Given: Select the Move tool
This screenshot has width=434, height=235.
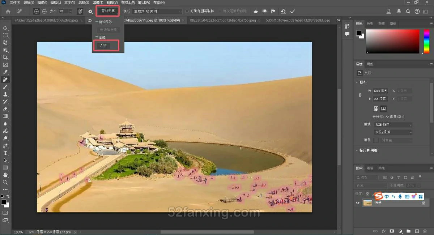Looking at the screenshot, I should (5, 28).
